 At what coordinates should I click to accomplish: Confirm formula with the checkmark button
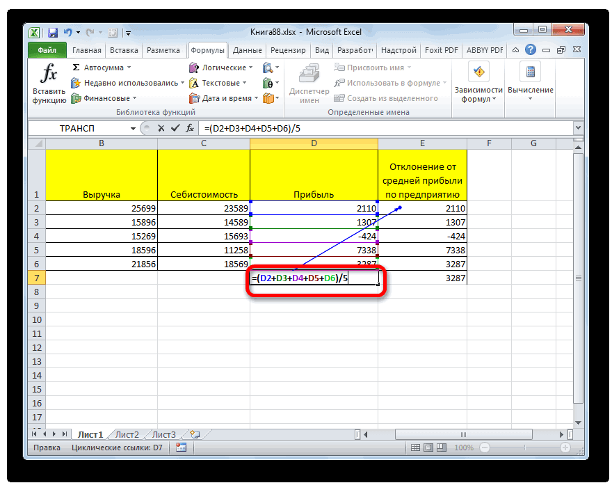pos(173,128)
